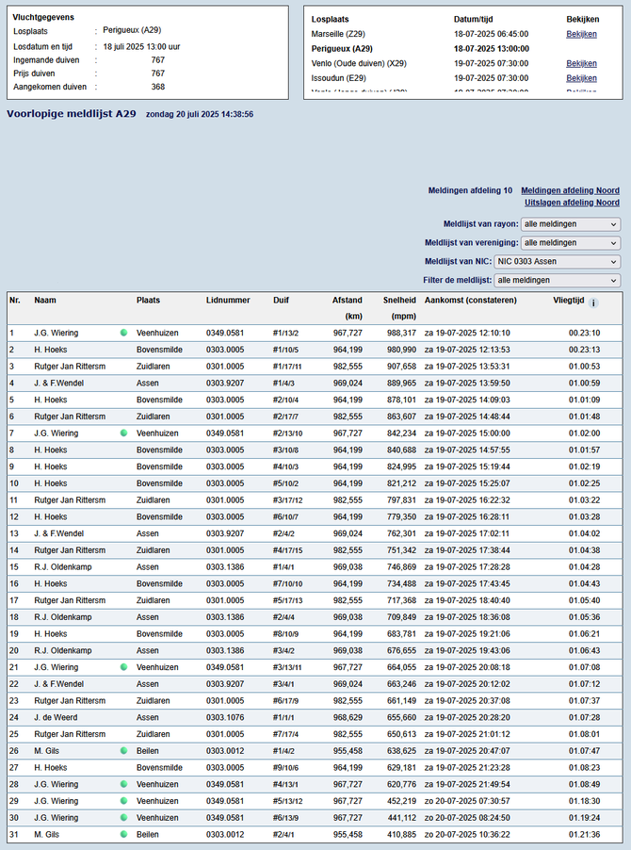
Task: Open Meldingen afdeling Noord link
Action: coord(570,190)
